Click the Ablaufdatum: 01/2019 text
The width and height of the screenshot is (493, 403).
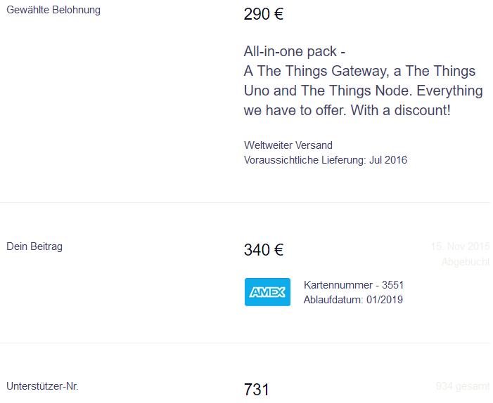353,300
